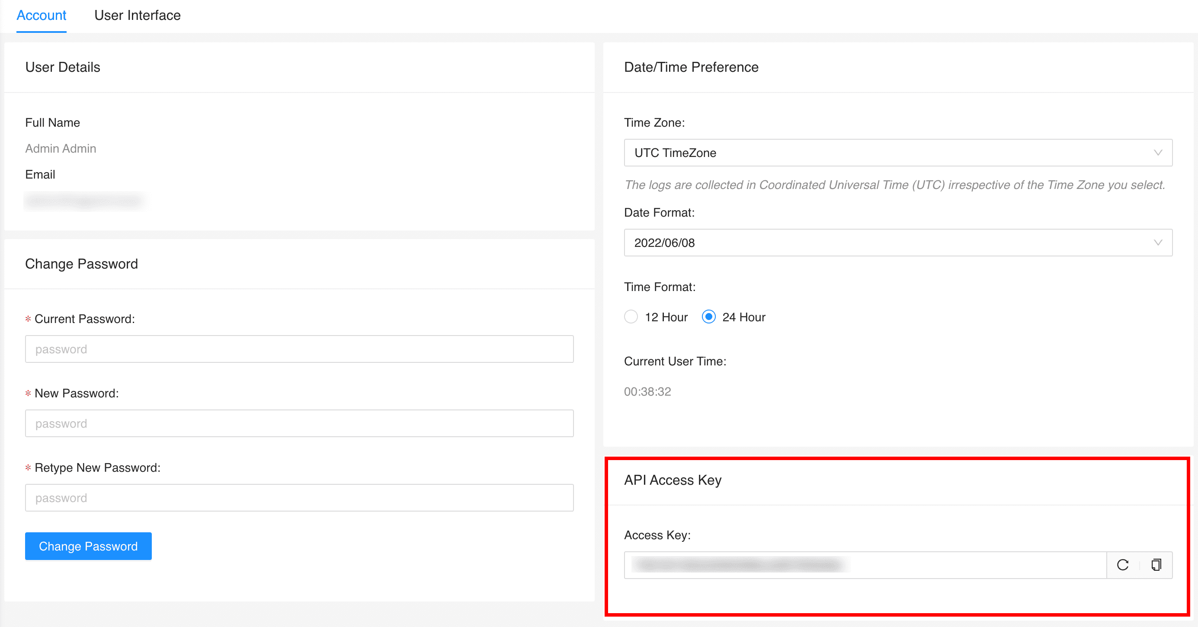Select the 12 Hour time format
Screen dimensions: 1198x627
tap(631, 317)
